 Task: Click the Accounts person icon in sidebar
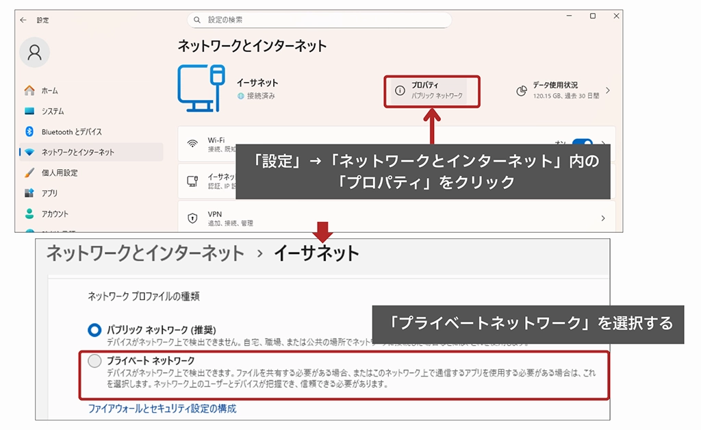tap(29, 214)
